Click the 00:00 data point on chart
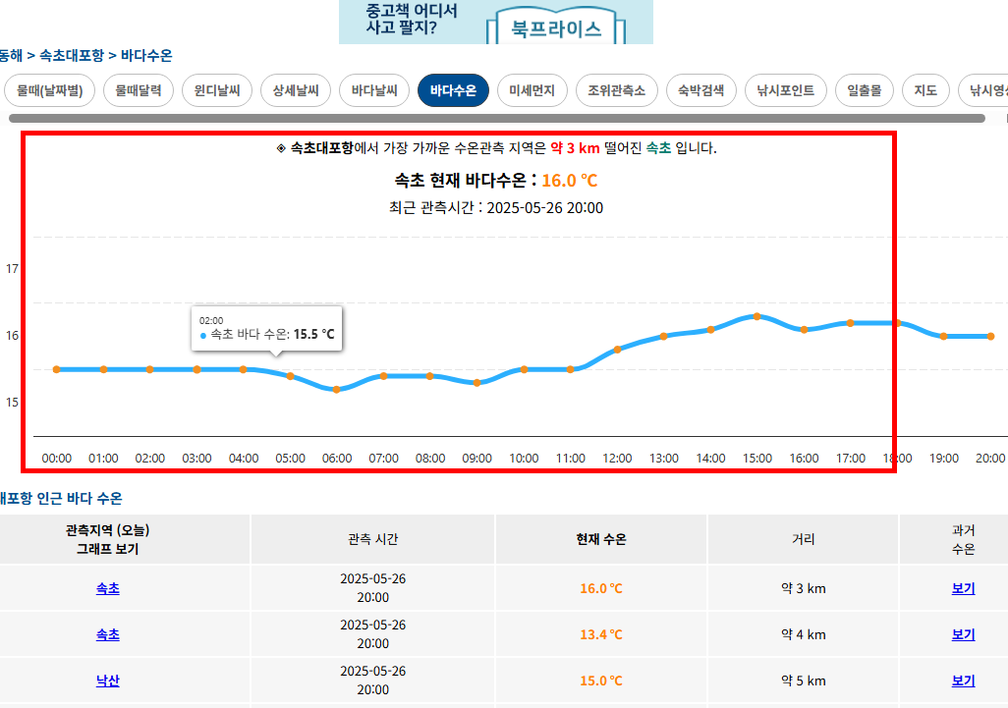This screenshot has width=1008, height=708. (x=57, y=369)
